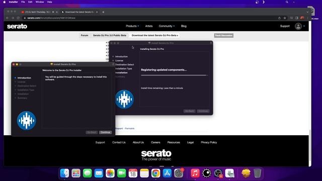Click the Serato logo in site header
Image resolution: width=322 pixels, height=181 pixels.
pos(17,26)
